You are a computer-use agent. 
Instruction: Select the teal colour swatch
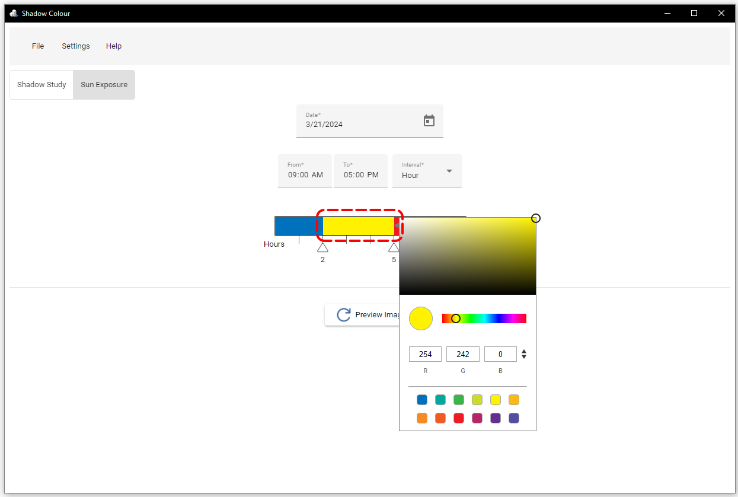440,400
